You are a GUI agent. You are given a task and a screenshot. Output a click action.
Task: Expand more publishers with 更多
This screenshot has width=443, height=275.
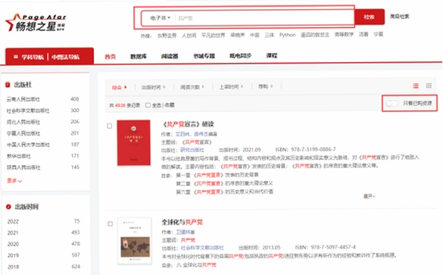pyautogui.click(x=14, y=180)
